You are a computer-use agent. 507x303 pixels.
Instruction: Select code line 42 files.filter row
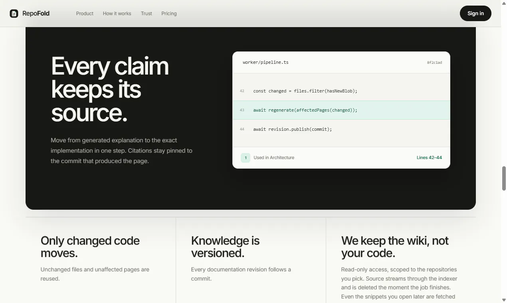[x=341, y=91]
